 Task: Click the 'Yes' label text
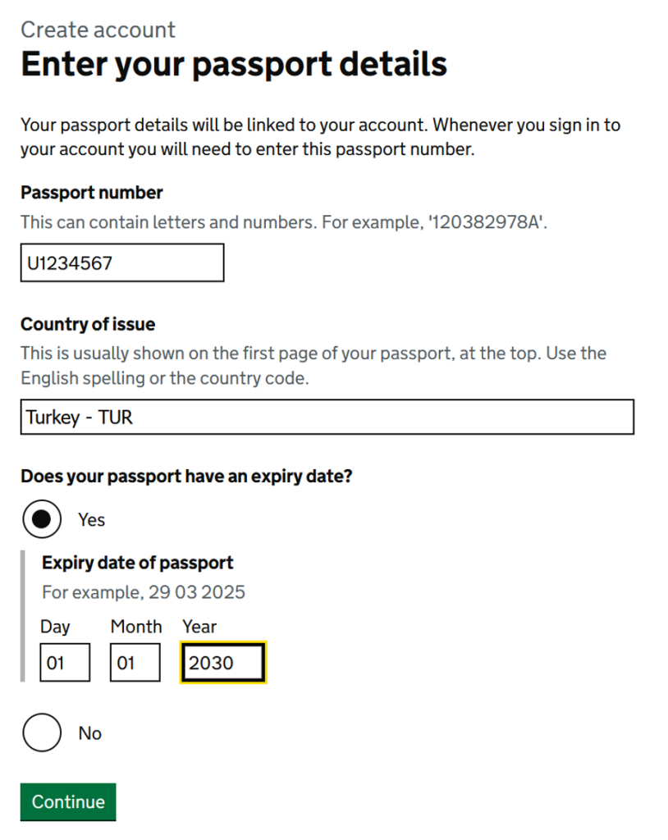pyautogui.click(x=92, y=520)
